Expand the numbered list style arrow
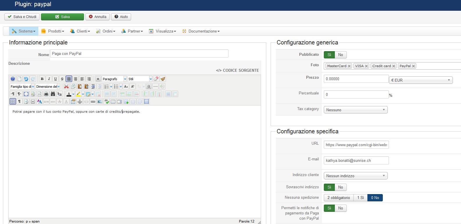The image size is (461, 224). [111, 86]
